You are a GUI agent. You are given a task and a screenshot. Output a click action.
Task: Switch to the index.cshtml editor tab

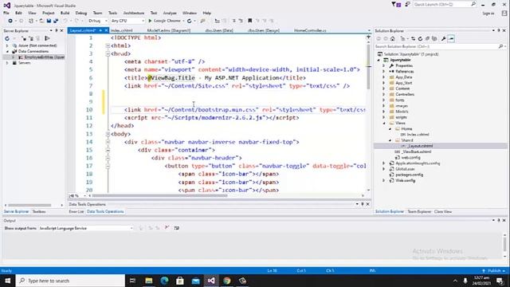coord(122,30)
